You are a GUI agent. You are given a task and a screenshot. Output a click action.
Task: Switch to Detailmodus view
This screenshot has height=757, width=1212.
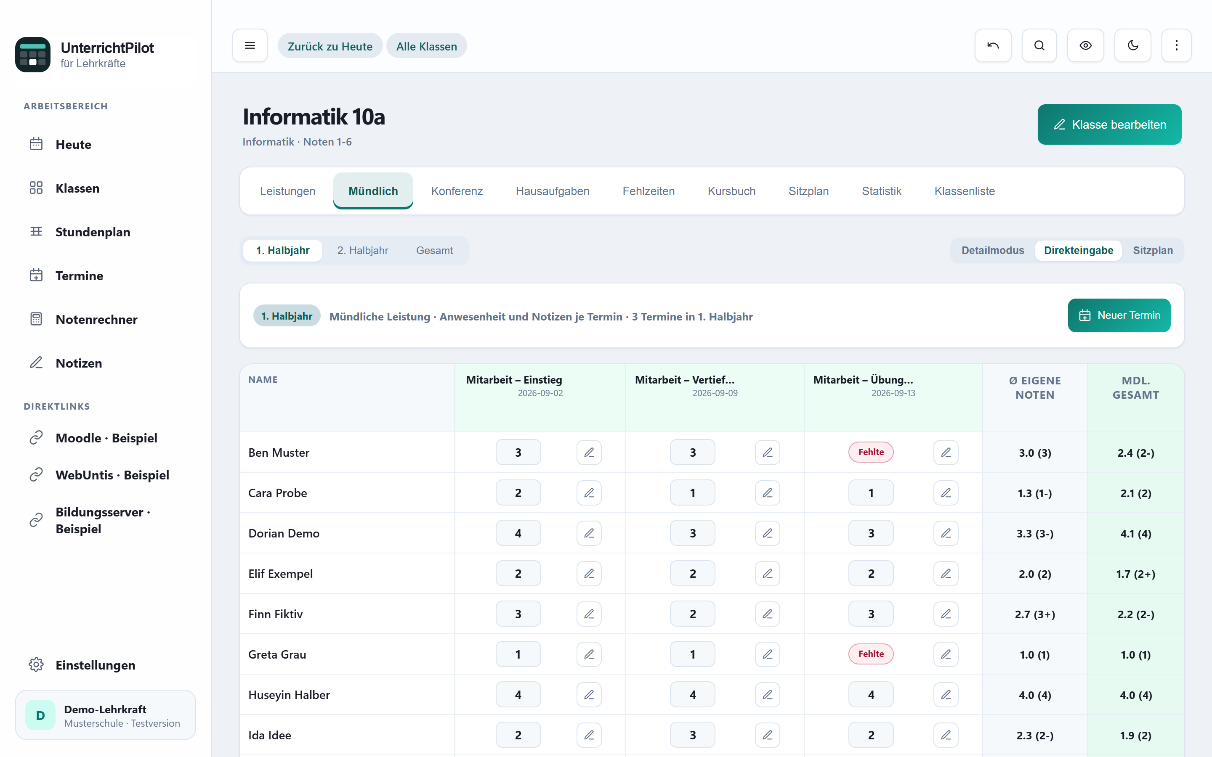pyautogui.click(x=993, y=250)
